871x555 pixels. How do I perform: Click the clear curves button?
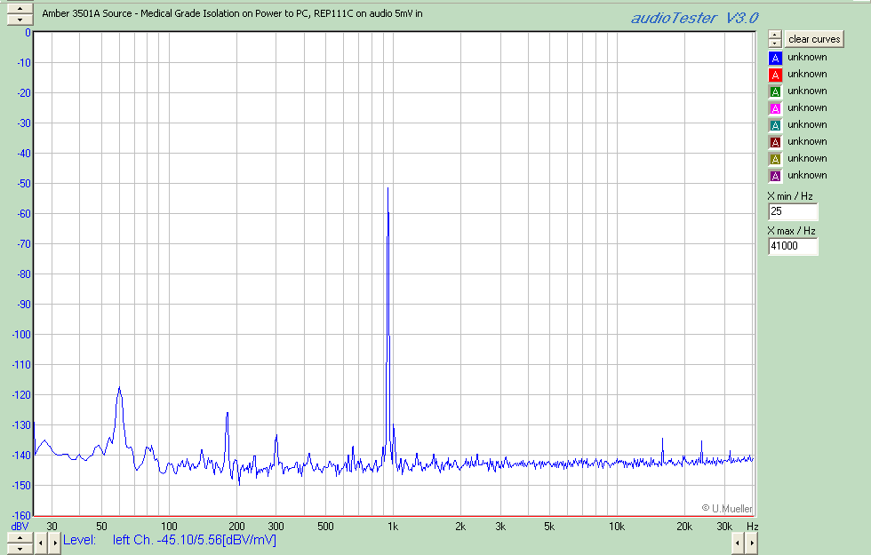point(814,39)
